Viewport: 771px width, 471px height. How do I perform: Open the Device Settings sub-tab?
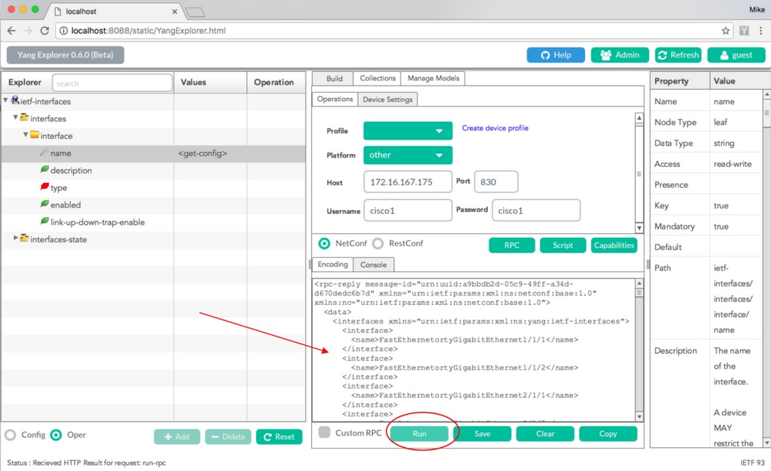pos(387,100)
